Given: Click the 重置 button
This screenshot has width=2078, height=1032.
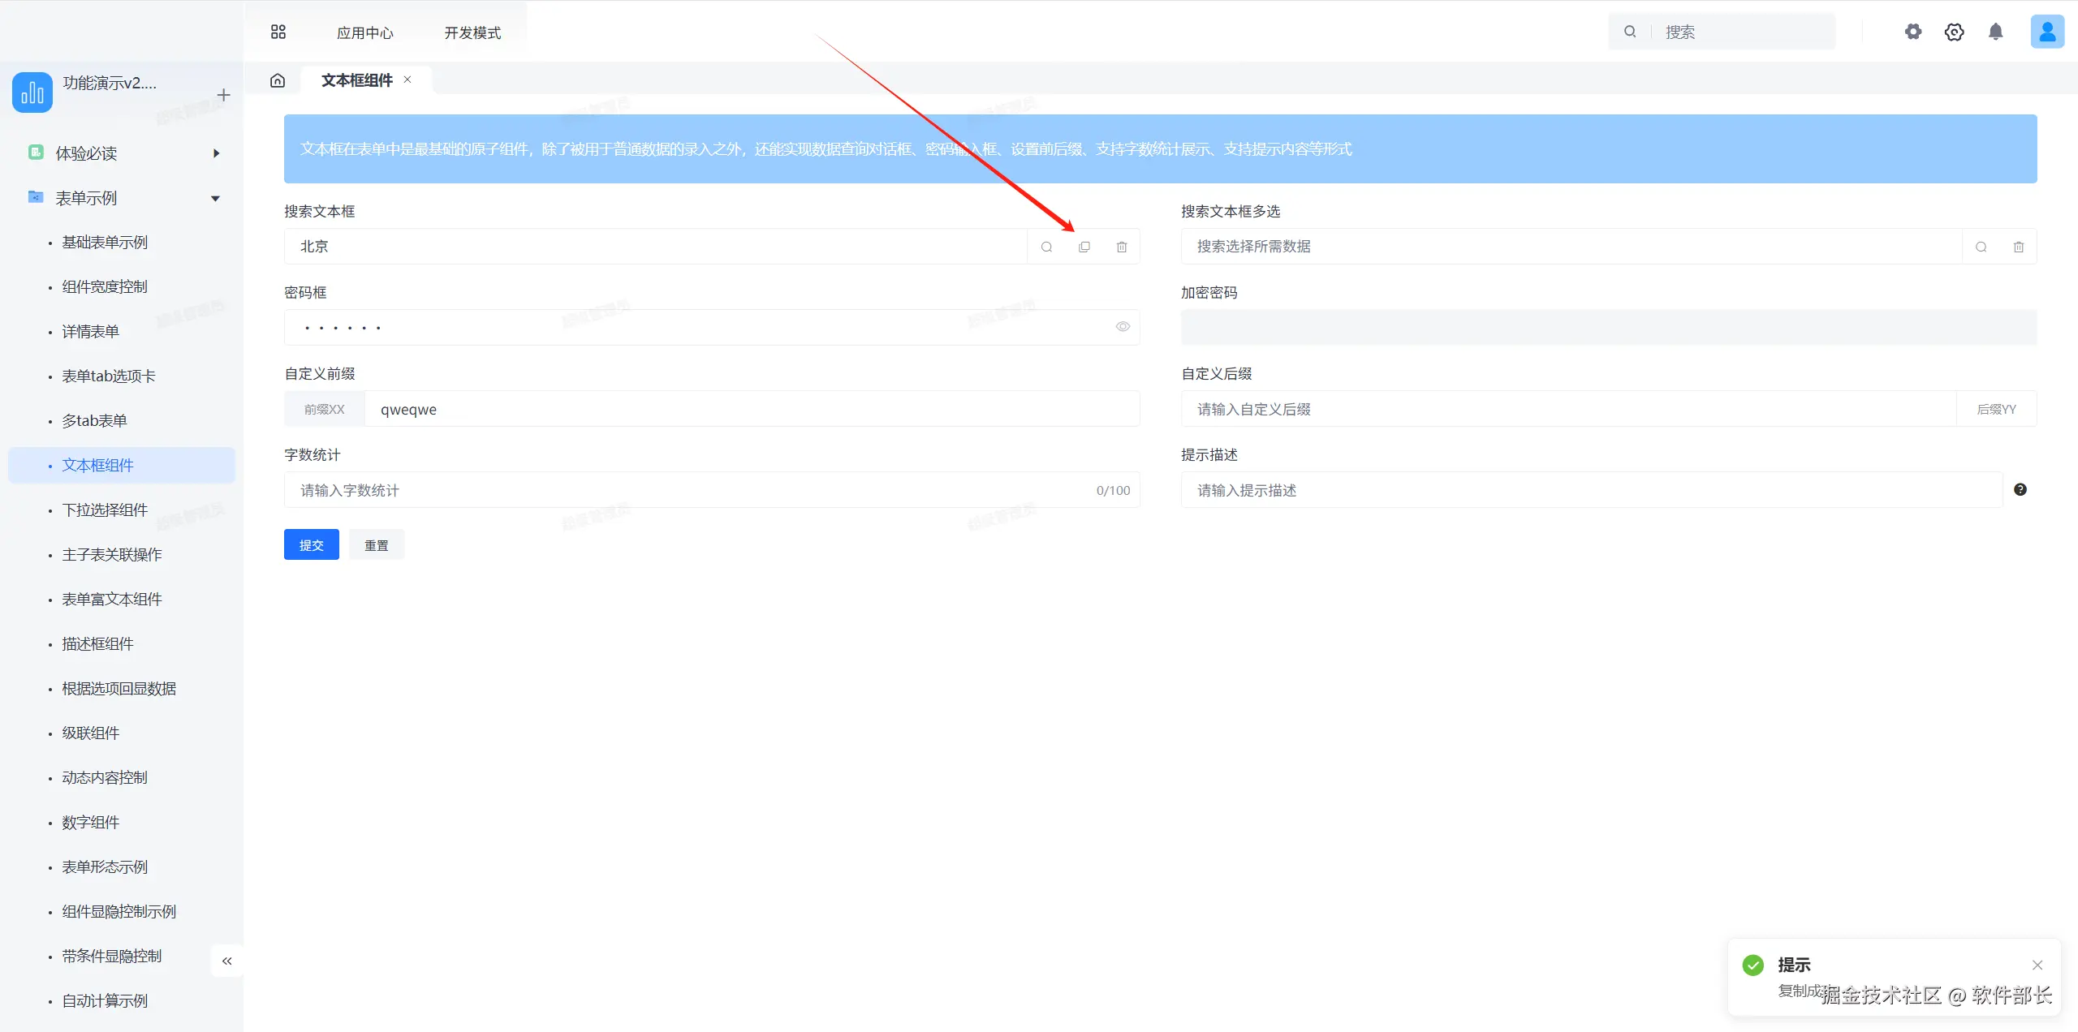Looking at the screenshot, I should [x=376, y=544].
